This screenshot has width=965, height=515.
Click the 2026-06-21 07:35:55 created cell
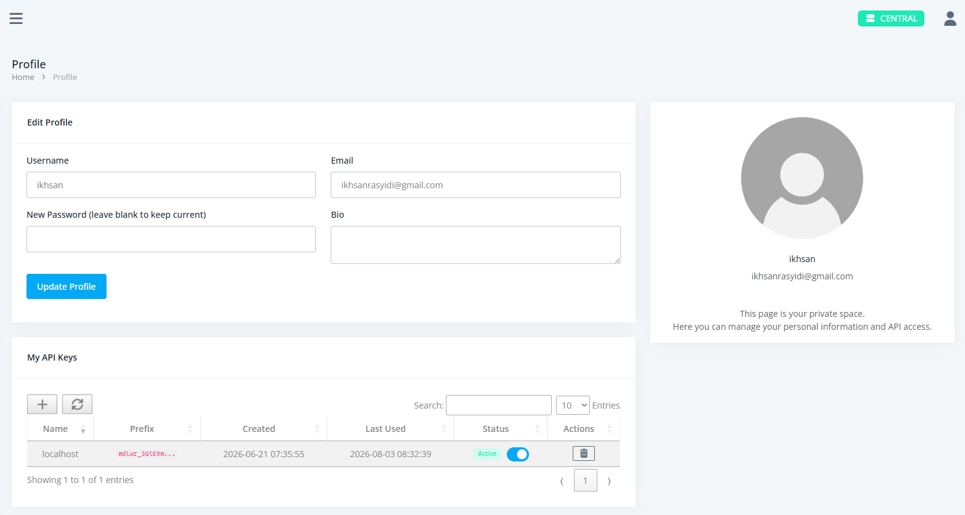264,454
